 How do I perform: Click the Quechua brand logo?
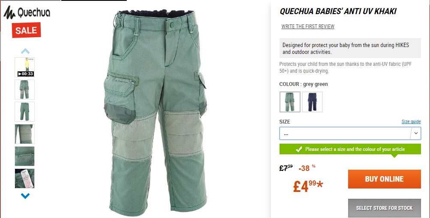(27, 12)
